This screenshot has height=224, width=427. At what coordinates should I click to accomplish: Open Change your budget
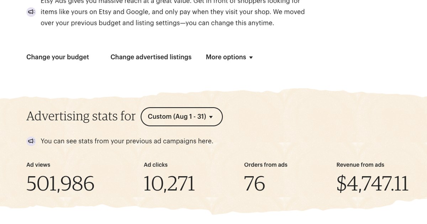click(x=58, y=57)
